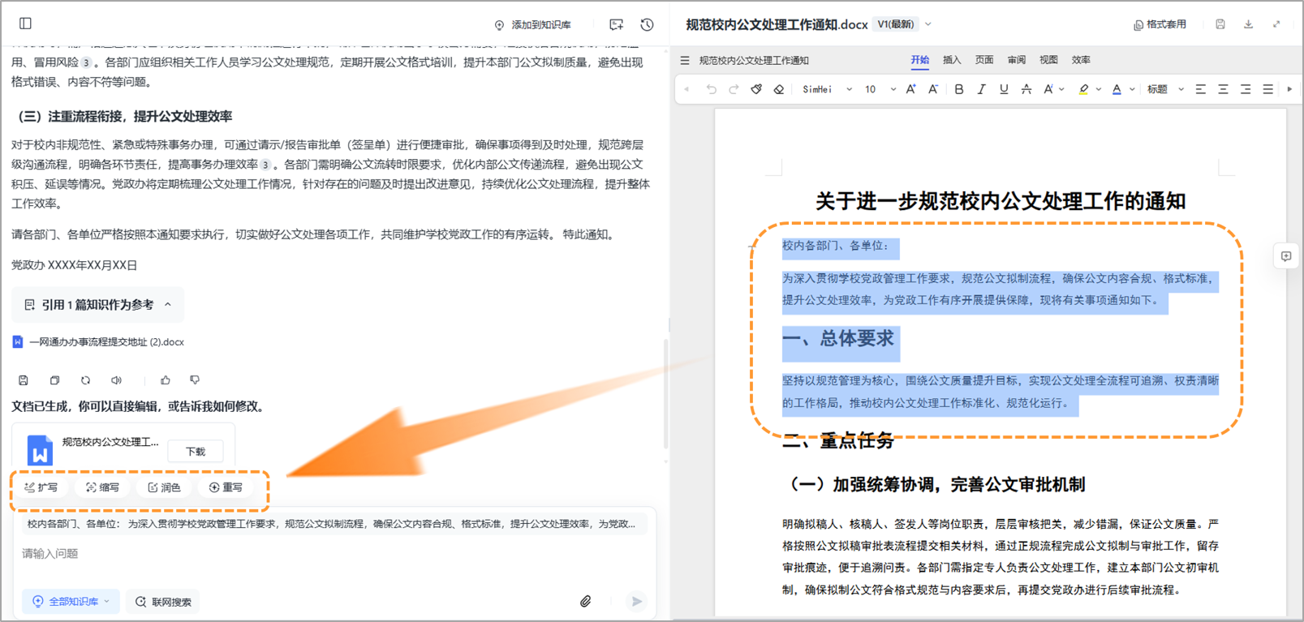Apply the yellow highlight color
The width and height of the screenshot is (1304, 622).
coord(1083,89)
